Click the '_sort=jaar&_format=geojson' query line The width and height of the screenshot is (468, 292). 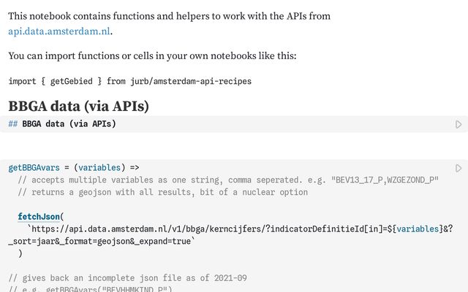tap(102, 241)
